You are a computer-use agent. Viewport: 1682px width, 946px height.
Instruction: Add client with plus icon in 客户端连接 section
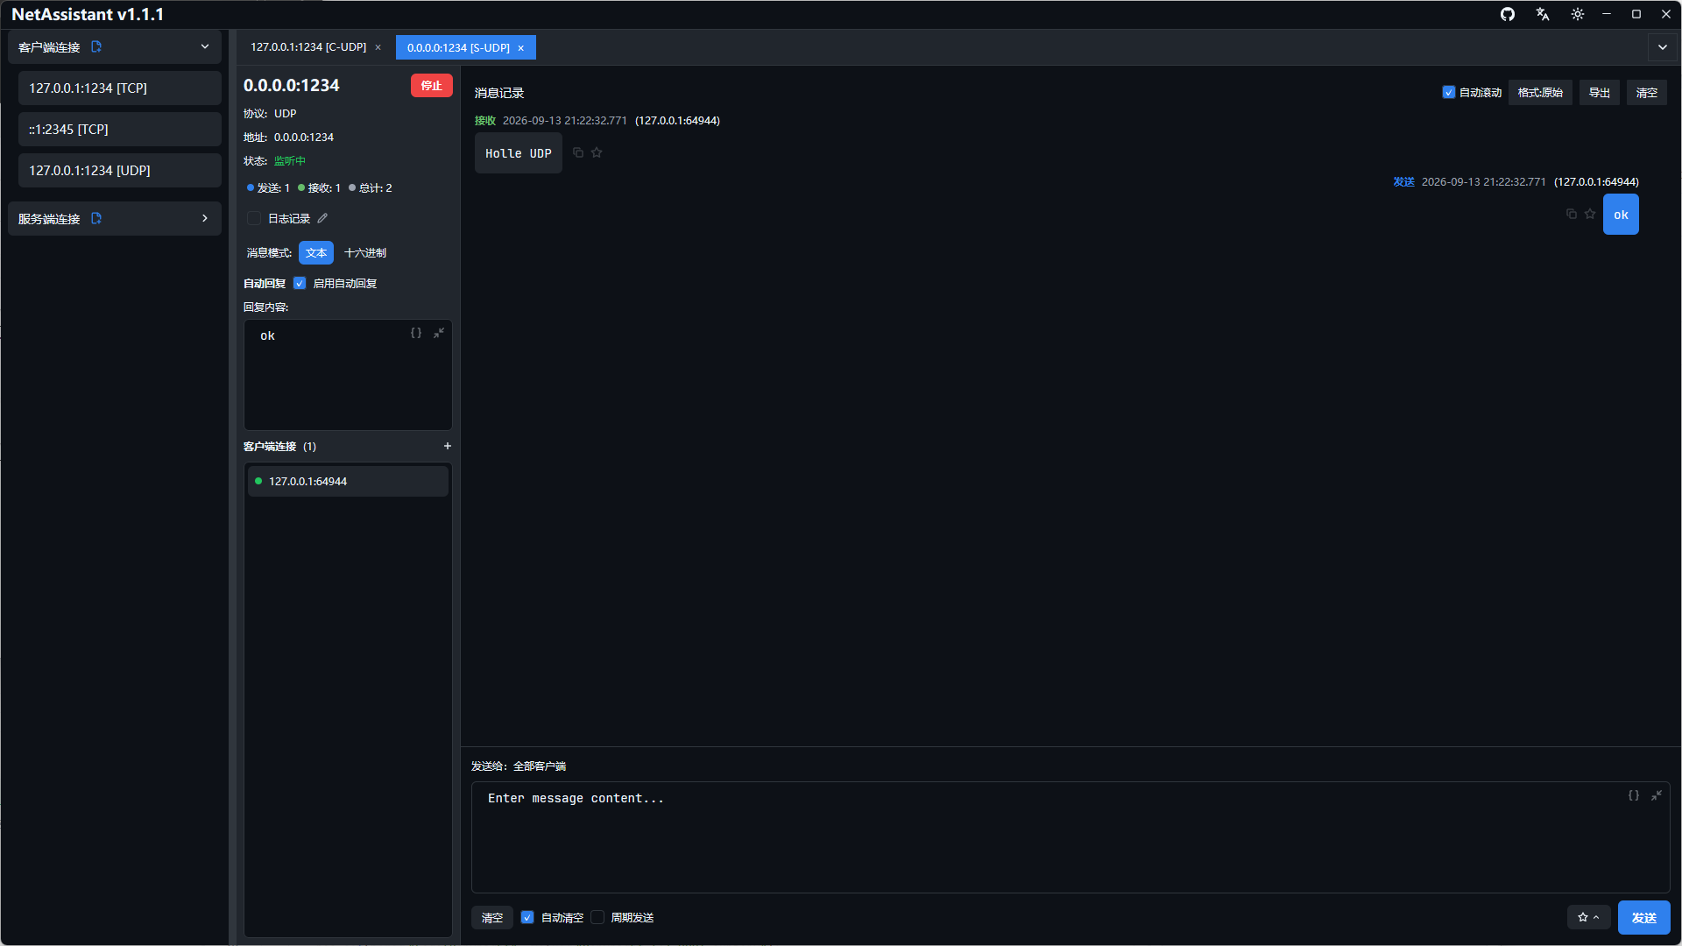[x=447, y=446]
